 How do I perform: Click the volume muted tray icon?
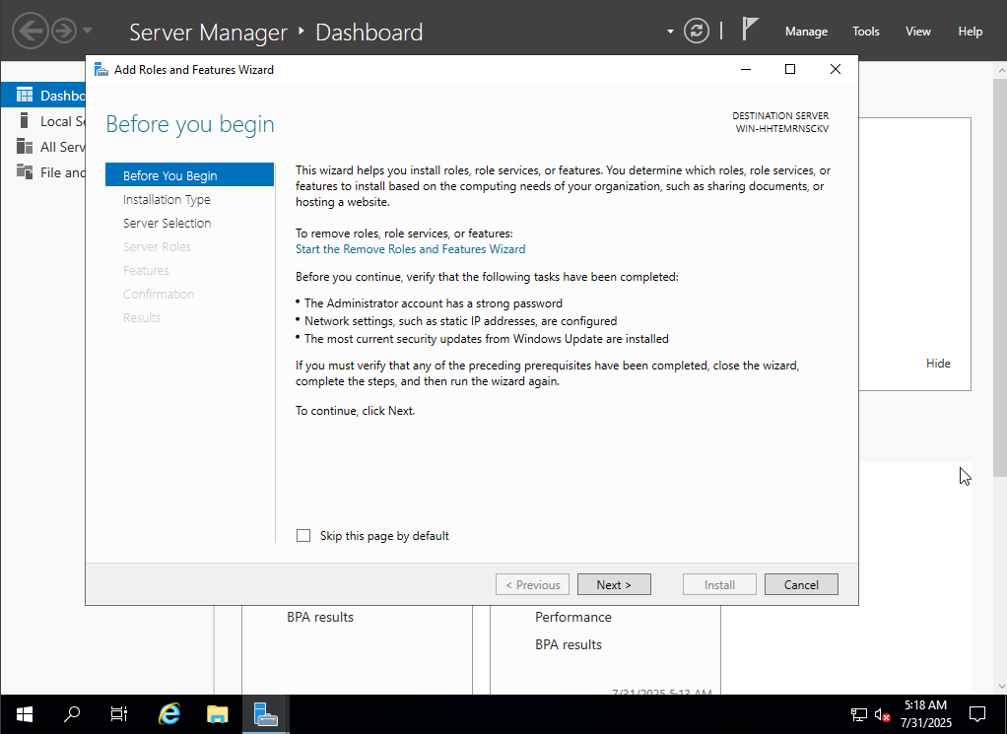tap(883, 714)
